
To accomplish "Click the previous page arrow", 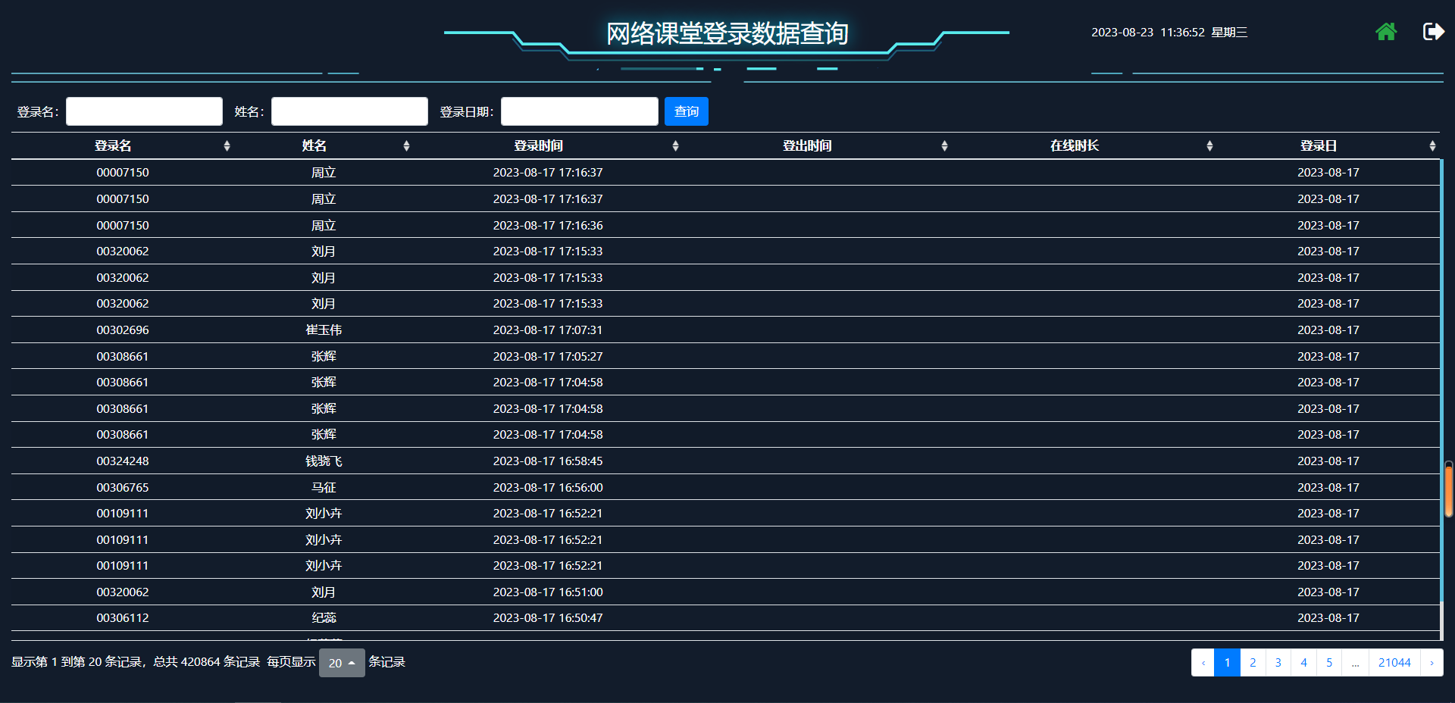I will [1203, 663].
